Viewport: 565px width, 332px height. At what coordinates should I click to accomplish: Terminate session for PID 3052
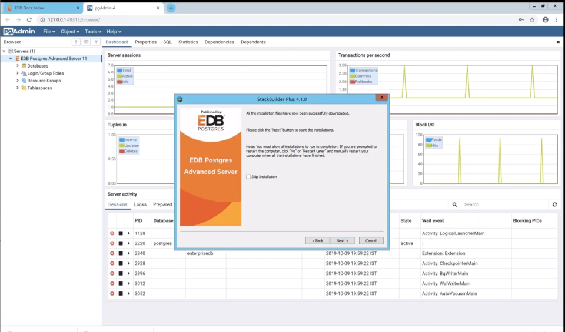click(x=121, y=294)
